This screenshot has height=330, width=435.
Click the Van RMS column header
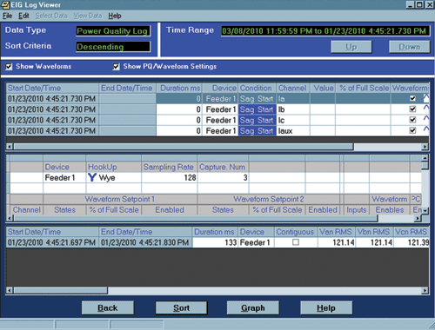pos(337,232)
